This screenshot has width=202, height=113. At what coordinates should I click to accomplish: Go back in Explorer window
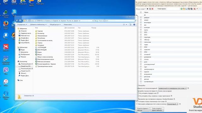[x=17, y=21]
